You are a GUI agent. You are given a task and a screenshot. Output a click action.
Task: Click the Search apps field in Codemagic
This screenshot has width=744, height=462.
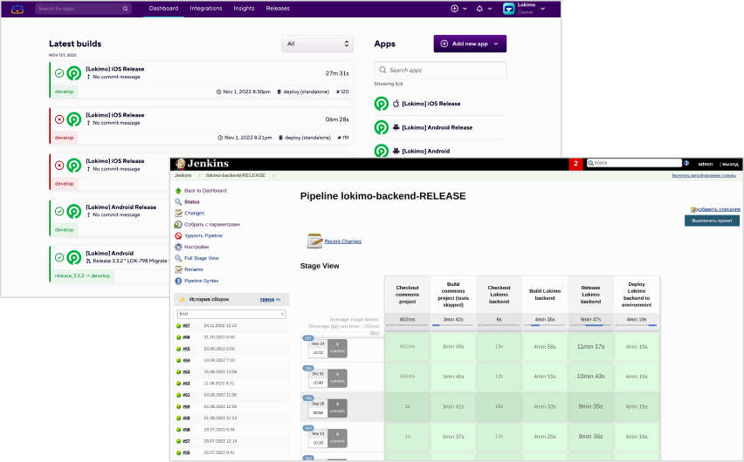pos(440,70)
